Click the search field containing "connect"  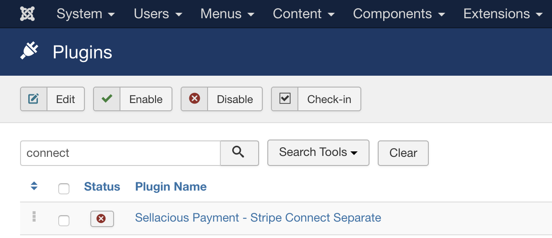point(120,153)
